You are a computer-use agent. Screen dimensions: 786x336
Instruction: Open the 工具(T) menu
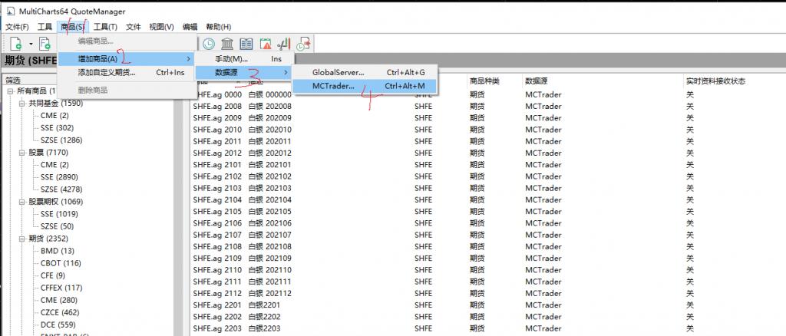point(105,27)
